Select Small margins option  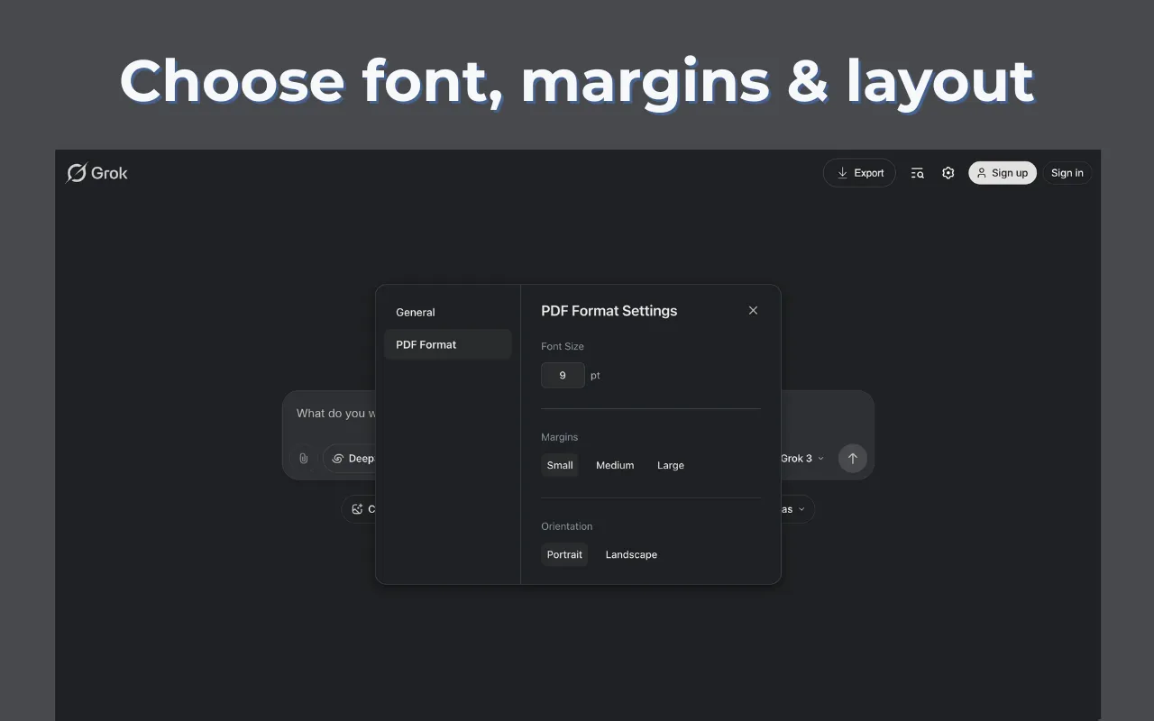coord(560,465)
